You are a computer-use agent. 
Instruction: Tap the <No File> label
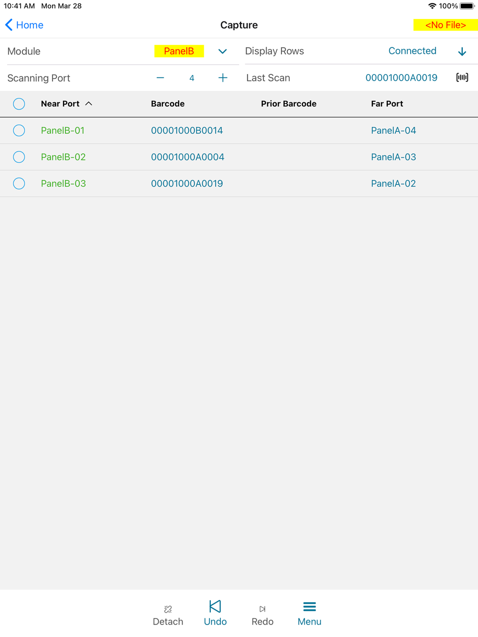pyautogui.click(x=445, y=25)
